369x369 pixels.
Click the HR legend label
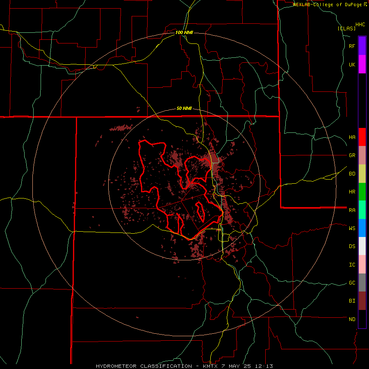(x=352, y=192)
